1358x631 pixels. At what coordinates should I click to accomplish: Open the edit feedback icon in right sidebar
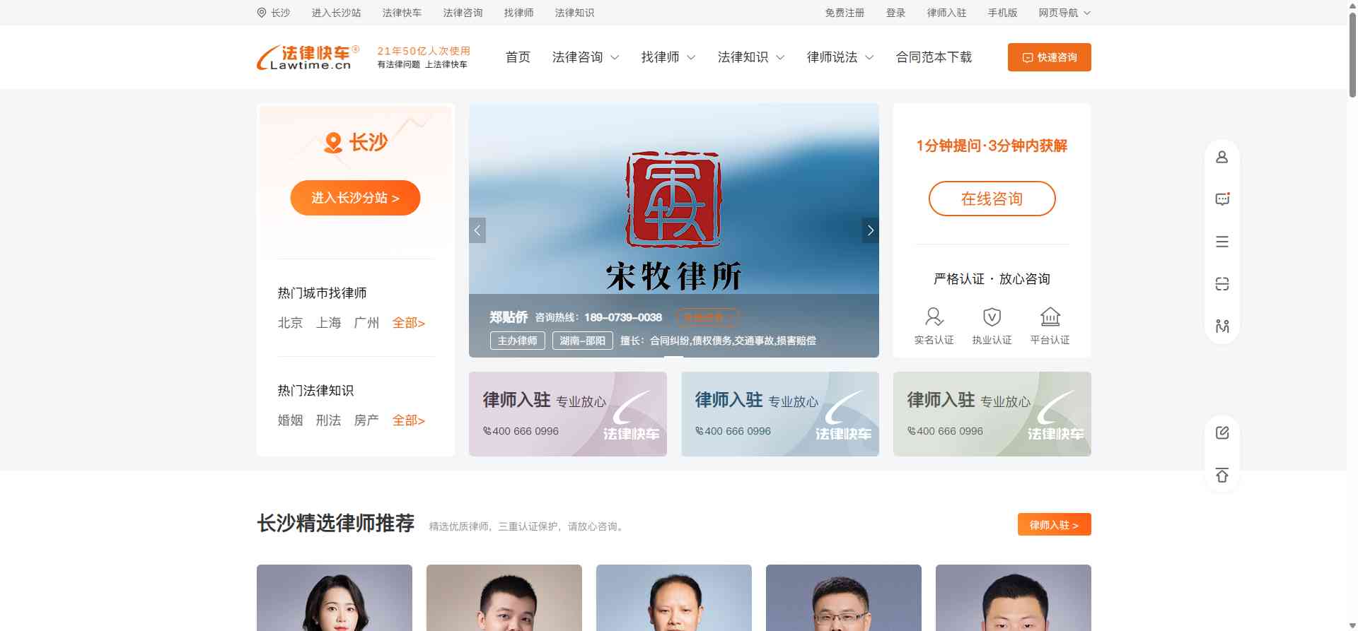[x=1221, y=432]
